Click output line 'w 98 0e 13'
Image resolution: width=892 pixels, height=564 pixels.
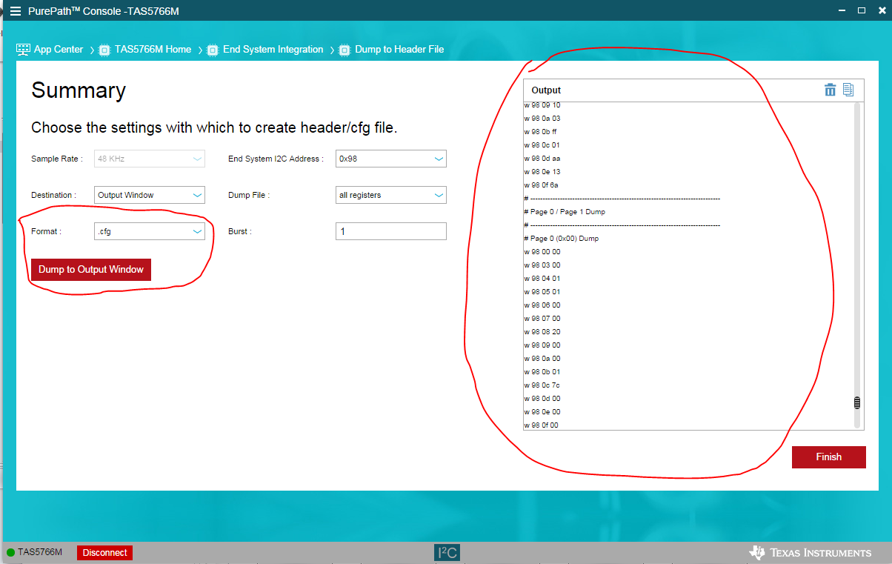pos(542,172)
